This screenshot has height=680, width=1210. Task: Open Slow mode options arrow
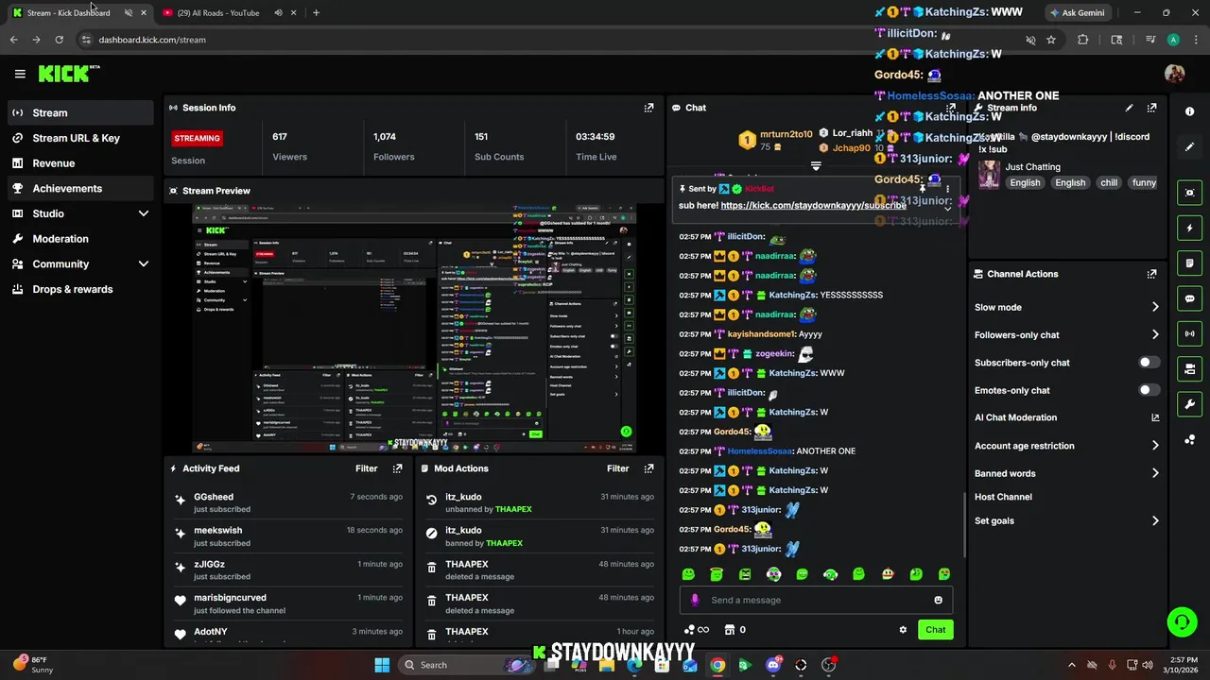pyautogui.click(x=1155, y=307)
